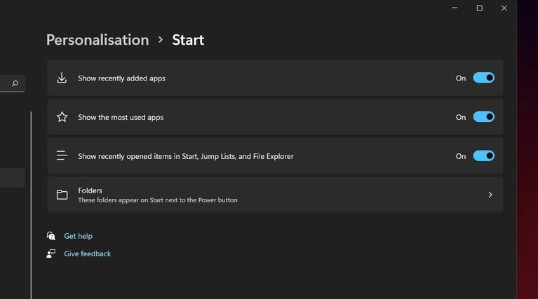The image size is (538, 299).
Task: Click the list icon beside recently opened items
Action: coord(62,155)
